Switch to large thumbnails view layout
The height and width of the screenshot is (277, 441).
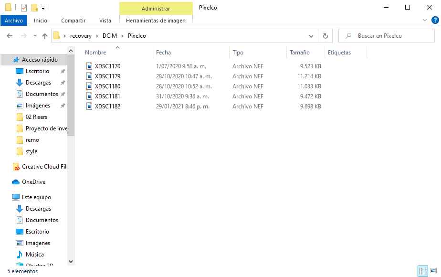[x=433, y=271]
